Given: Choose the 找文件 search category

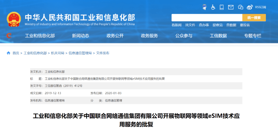Looking at the screenshot, I should click(190, 25).
